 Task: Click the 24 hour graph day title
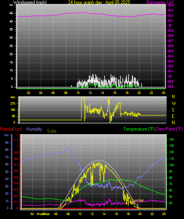pyautogui.click(x=99, y=2)
